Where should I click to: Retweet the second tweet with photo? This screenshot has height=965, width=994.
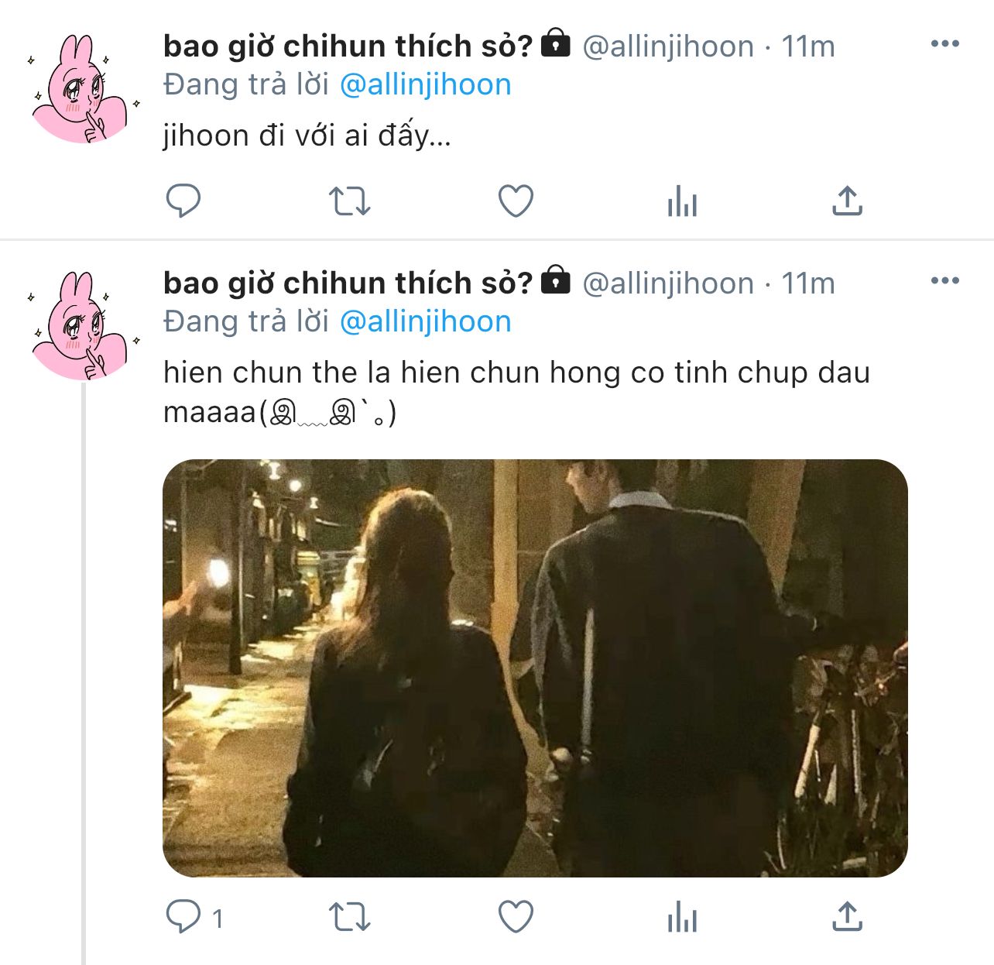click(x=350, y=918)
